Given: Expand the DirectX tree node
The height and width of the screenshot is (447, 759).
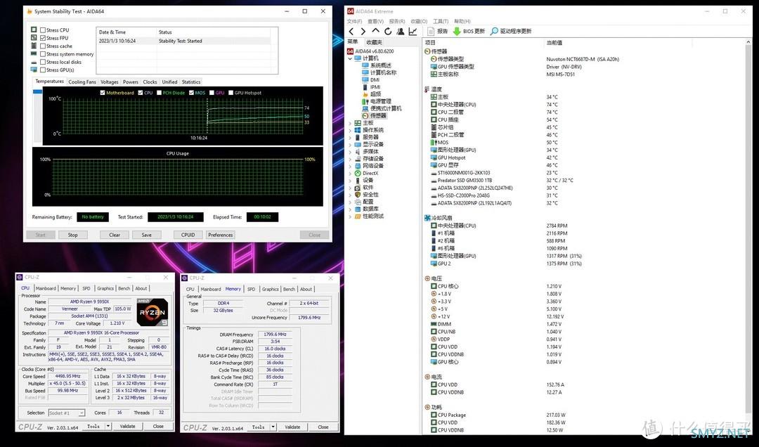Looking at the screenshot, I should tap(350, 174).
